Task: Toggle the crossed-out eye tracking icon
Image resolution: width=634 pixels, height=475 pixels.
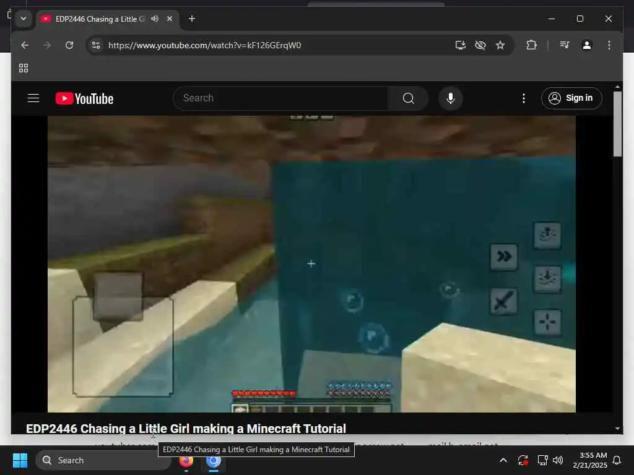Action: [x=480, y=45]
